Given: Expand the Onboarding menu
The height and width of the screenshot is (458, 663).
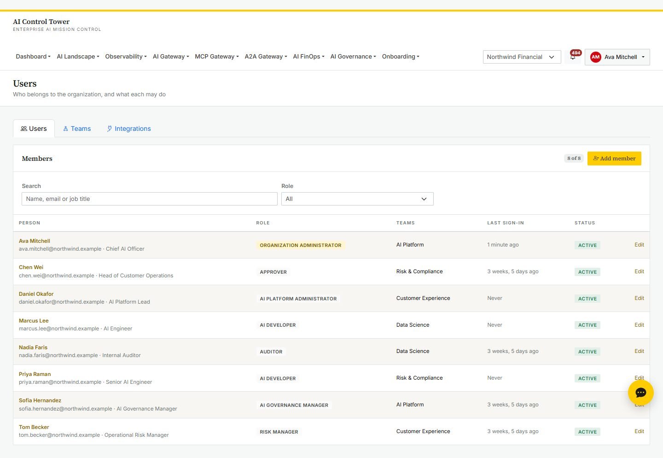Looking at the screenshot, I should [x=401, y=57].
